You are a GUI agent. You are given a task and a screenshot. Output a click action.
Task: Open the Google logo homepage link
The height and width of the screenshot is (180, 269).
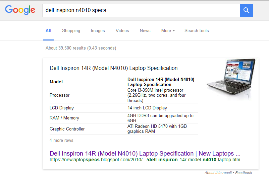20,10
